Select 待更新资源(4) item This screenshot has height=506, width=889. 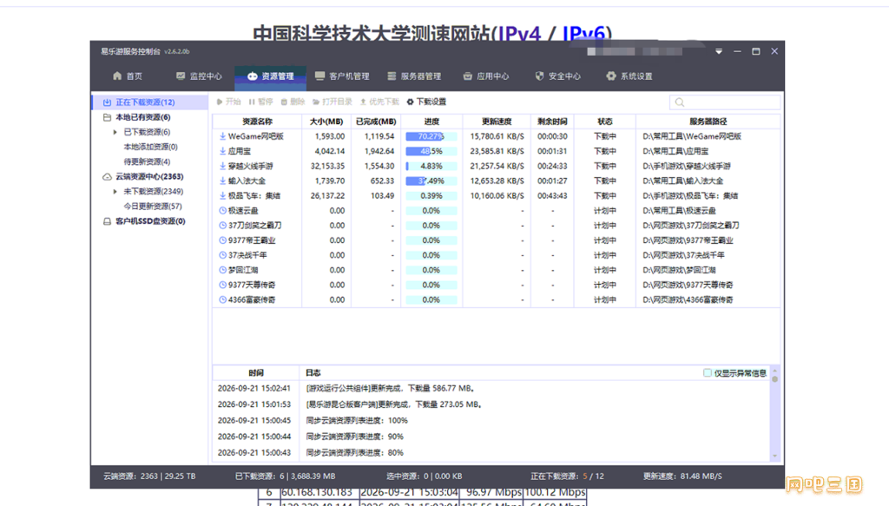click(x=147, y=161)
